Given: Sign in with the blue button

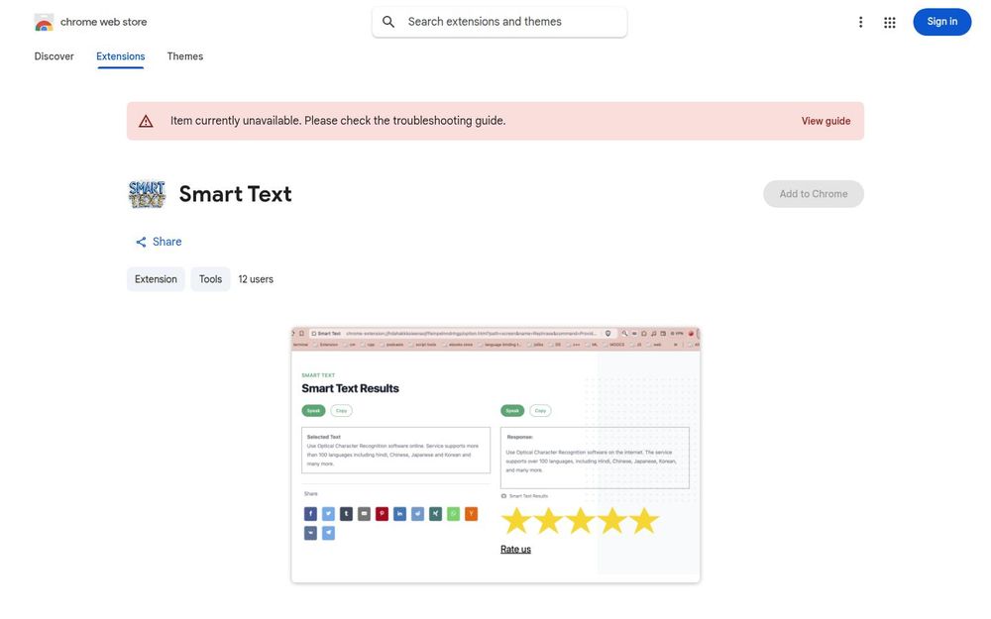Looking at the screenshot, I should tap(941, 22).
